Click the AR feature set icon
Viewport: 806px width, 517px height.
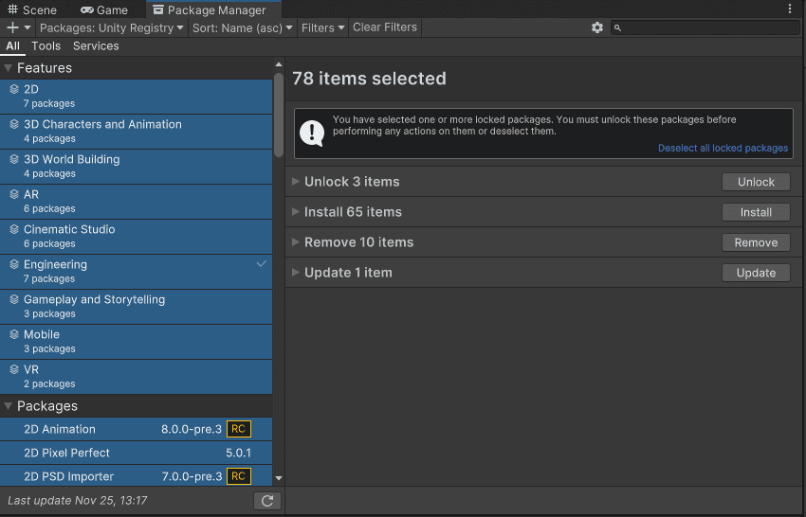click(x=14, y=194)
